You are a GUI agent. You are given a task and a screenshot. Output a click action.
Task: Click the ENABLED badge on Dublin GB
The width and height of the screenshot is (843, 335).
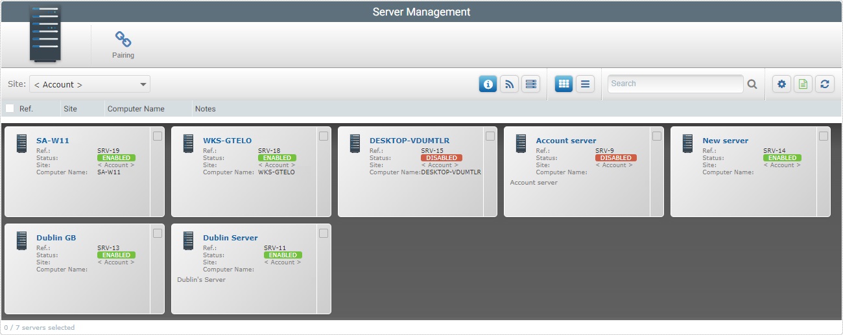(116, 255)
